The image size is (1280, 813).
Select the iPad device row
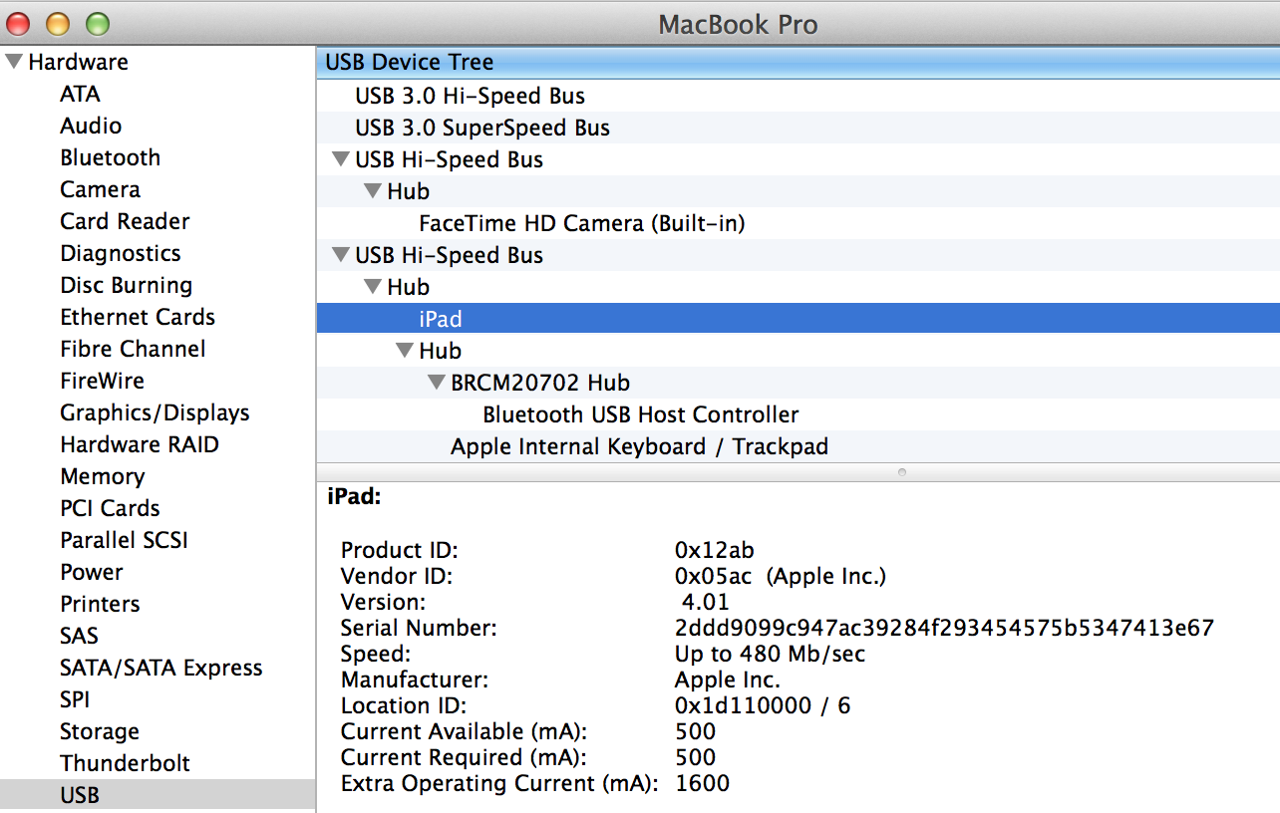pos(798,319)
